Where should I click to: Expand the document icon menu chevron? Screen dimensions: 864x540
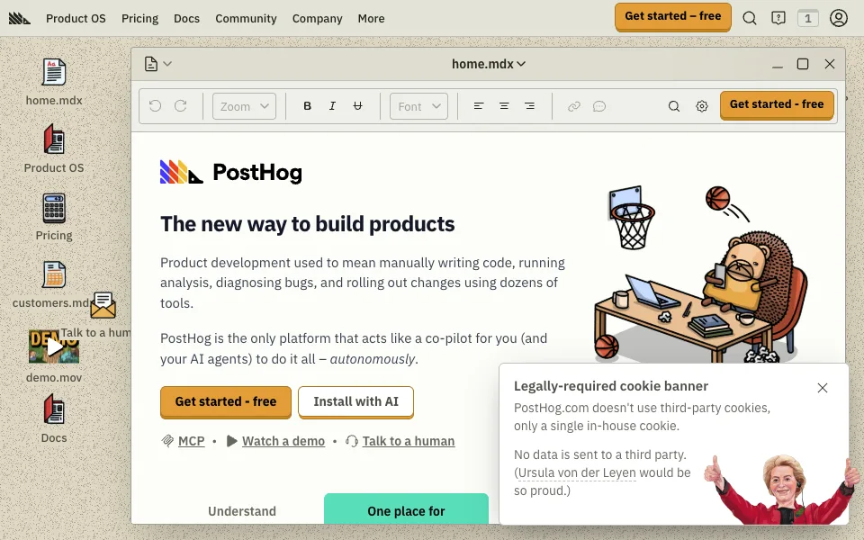click(x=167, y=64)
